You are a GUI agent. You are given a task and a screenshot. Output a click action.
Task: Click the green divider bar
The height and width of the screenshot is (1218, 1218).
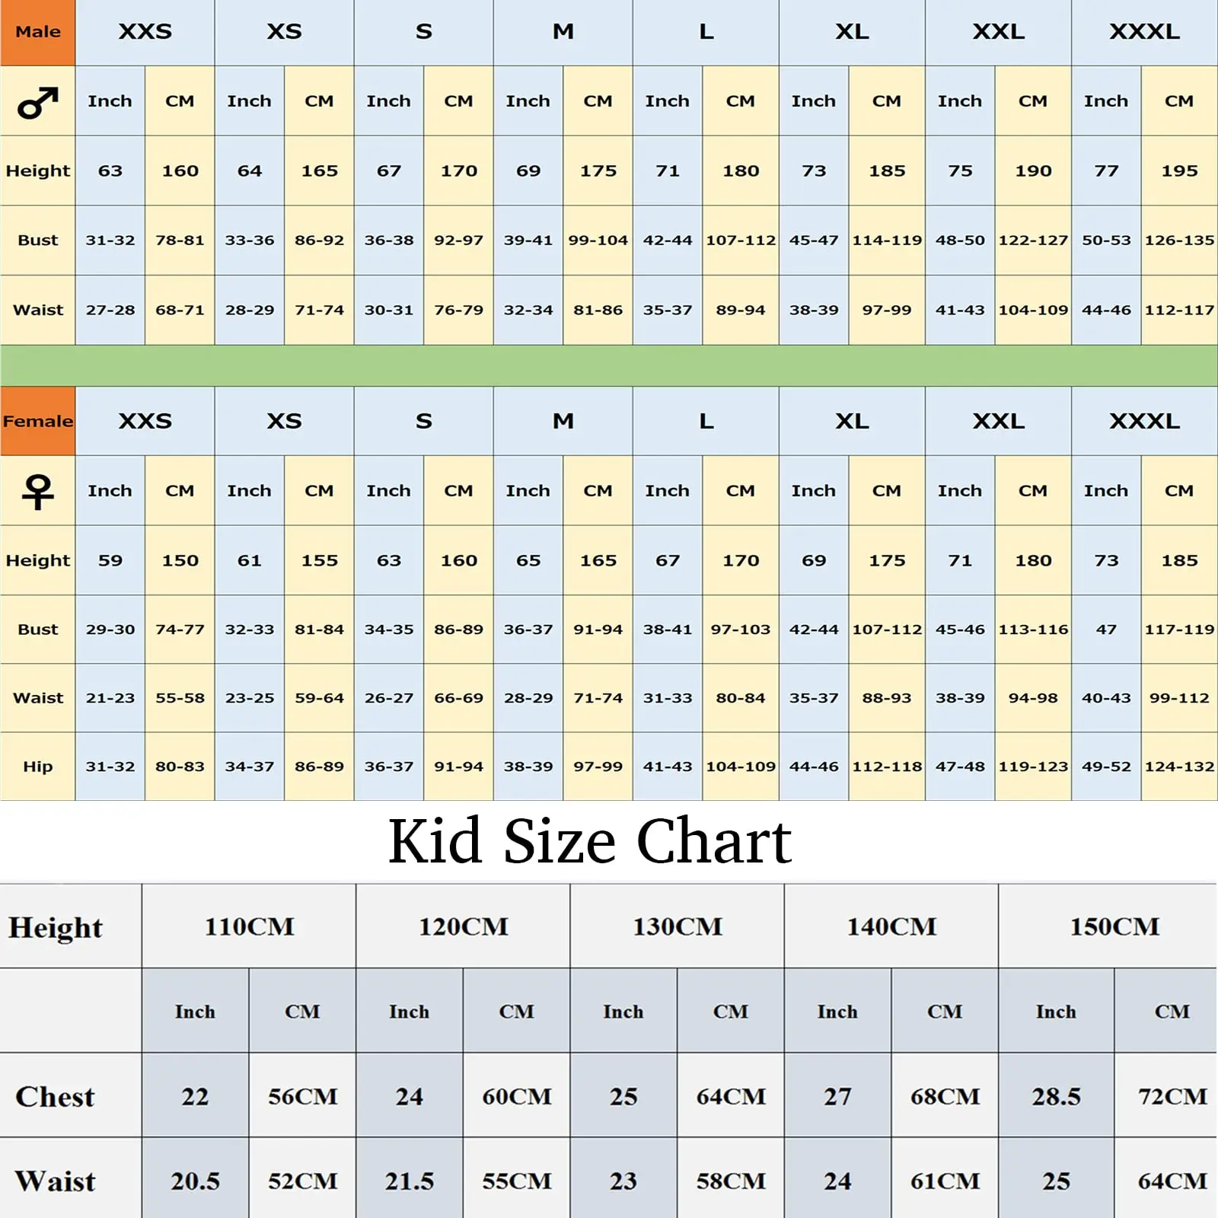point(609,366)
